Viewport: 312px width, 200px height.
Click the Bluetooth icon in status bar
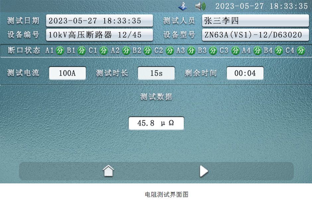(183, 6)
